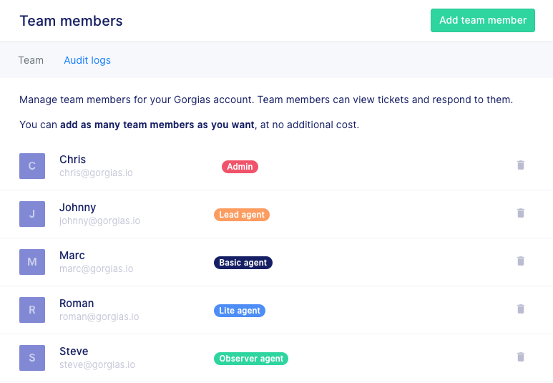Image resolution: width=553 pixels, height=383 pixels.
Task: Delete Steve via the trash icon
Action: pos(521,357)
